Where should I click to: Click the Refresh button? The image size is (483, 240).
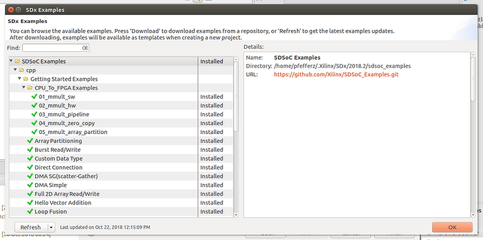(x=31, y=228)
